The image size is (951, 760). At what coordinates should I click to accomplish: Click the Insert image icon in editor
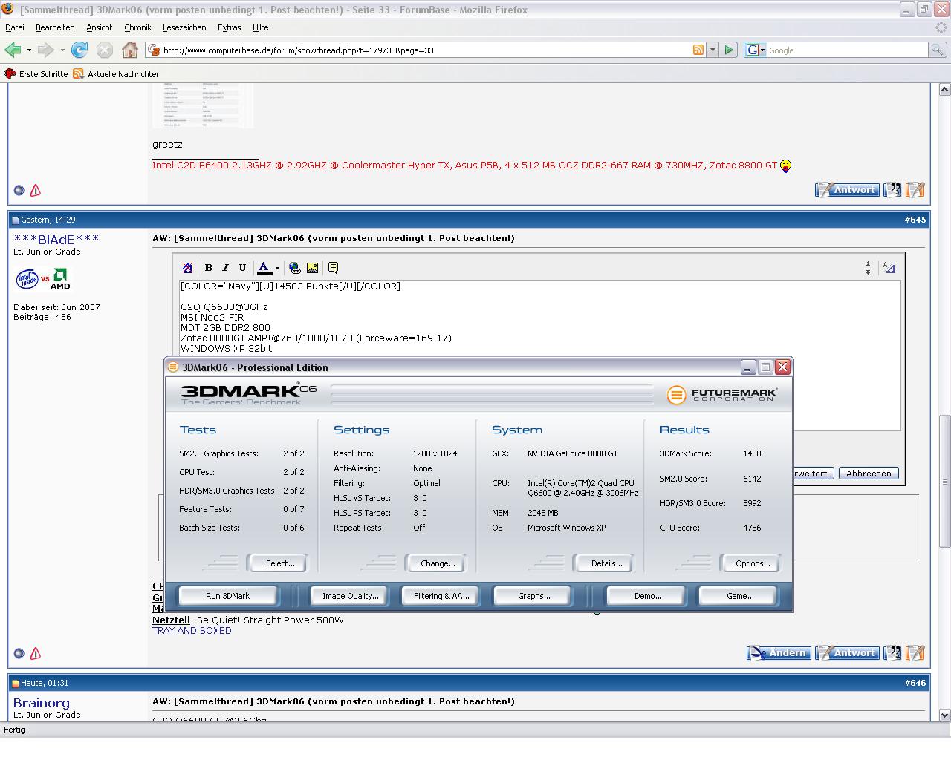(x=312, y=268)
